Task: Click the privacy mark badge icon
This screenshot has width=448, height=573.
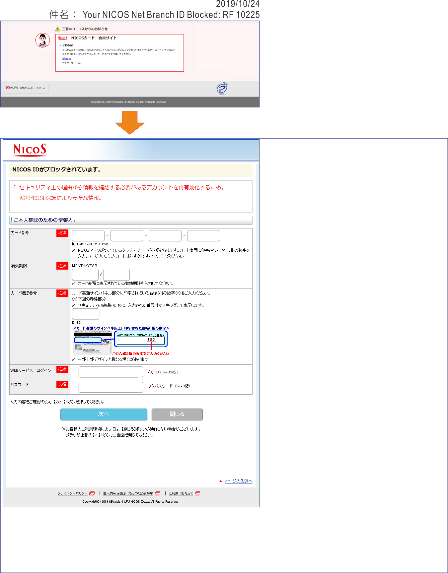Action: pos(222,88)
